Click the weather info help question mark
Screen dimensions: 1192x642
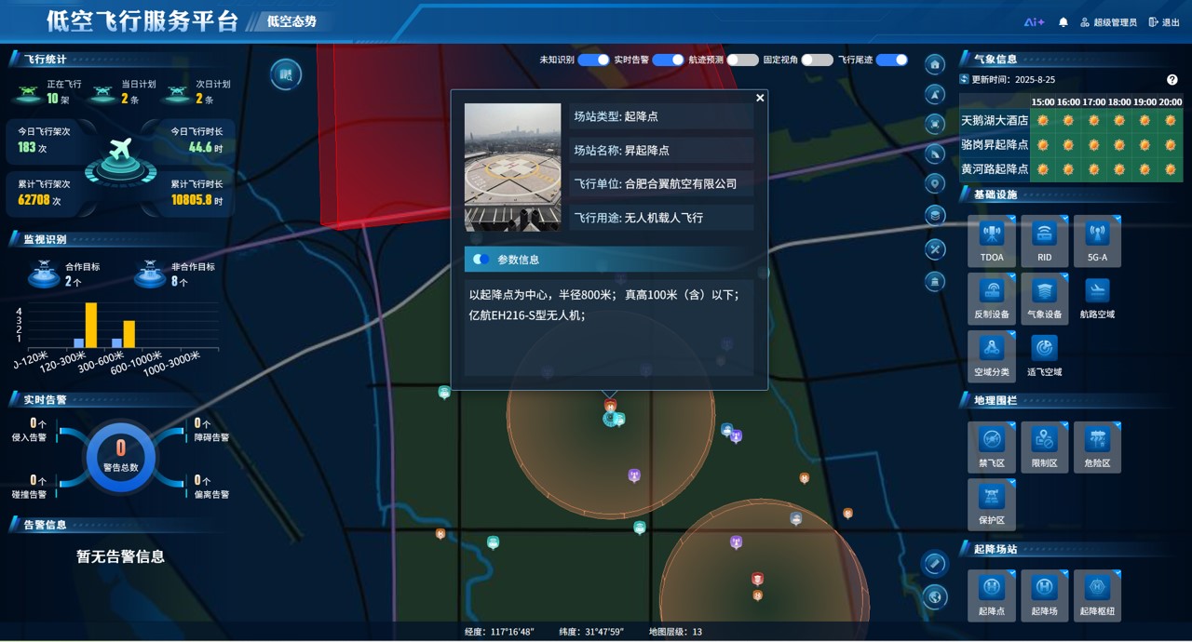click(1172, 80)
